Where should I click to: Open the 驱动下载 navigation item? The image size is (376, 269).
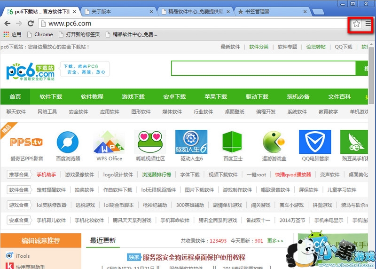pos(257,96)
